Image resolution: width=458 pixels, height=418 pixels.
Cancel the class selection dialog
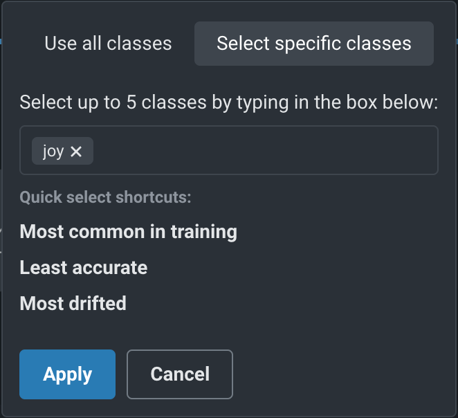[180, 374]
